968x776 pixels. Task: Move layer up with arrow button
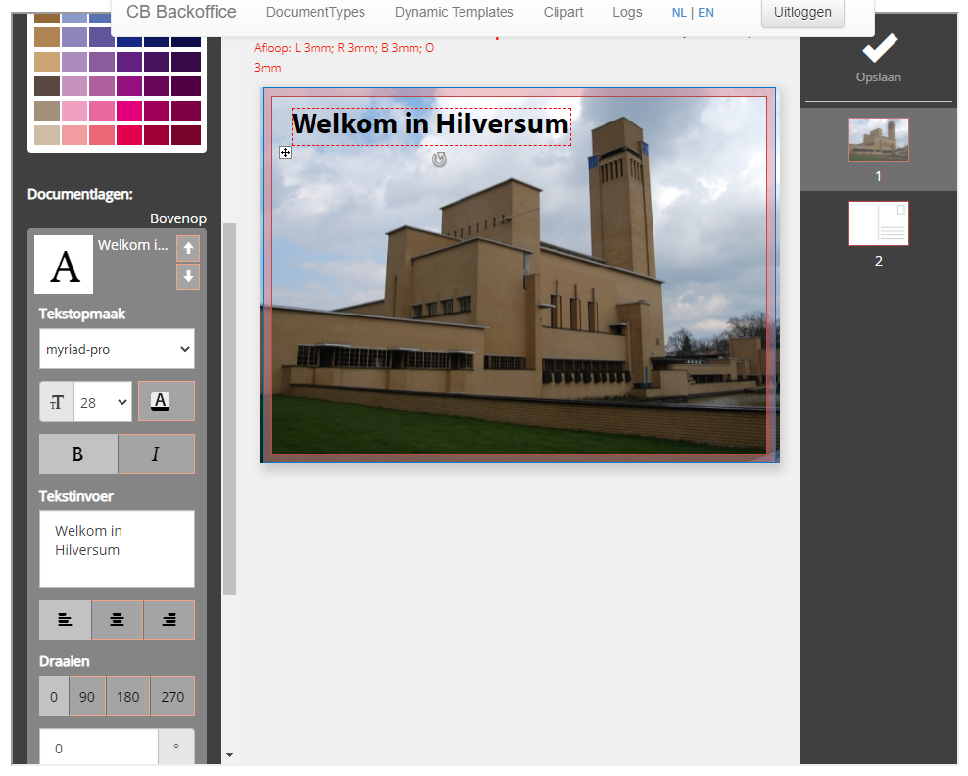[x=188, y=249]
